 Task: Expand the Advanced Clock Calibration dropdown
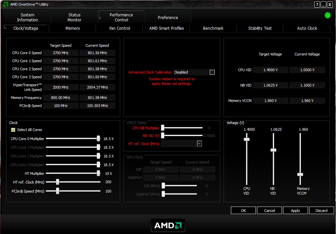click(x=212, y=72)
